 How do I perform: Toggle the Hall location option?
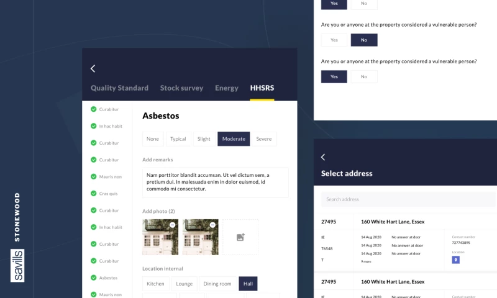click(248, 284)
